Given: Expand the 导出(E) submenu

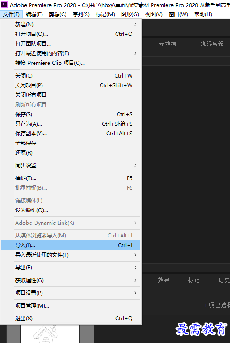Looking at the screenshot, I should 71,268.
